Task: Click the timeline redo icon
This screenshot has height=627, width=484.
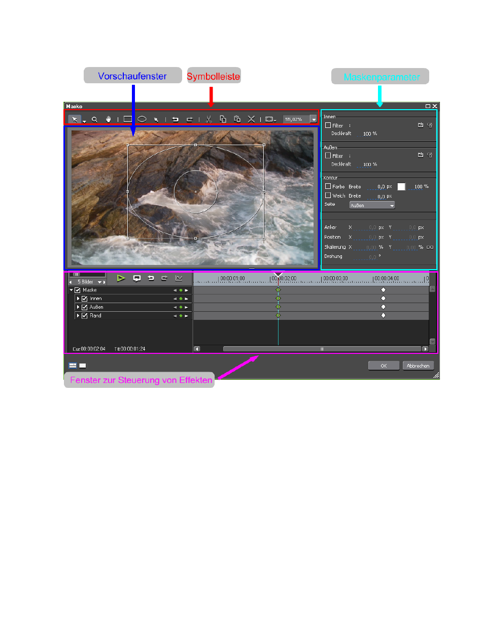Action: click(164, 278)
